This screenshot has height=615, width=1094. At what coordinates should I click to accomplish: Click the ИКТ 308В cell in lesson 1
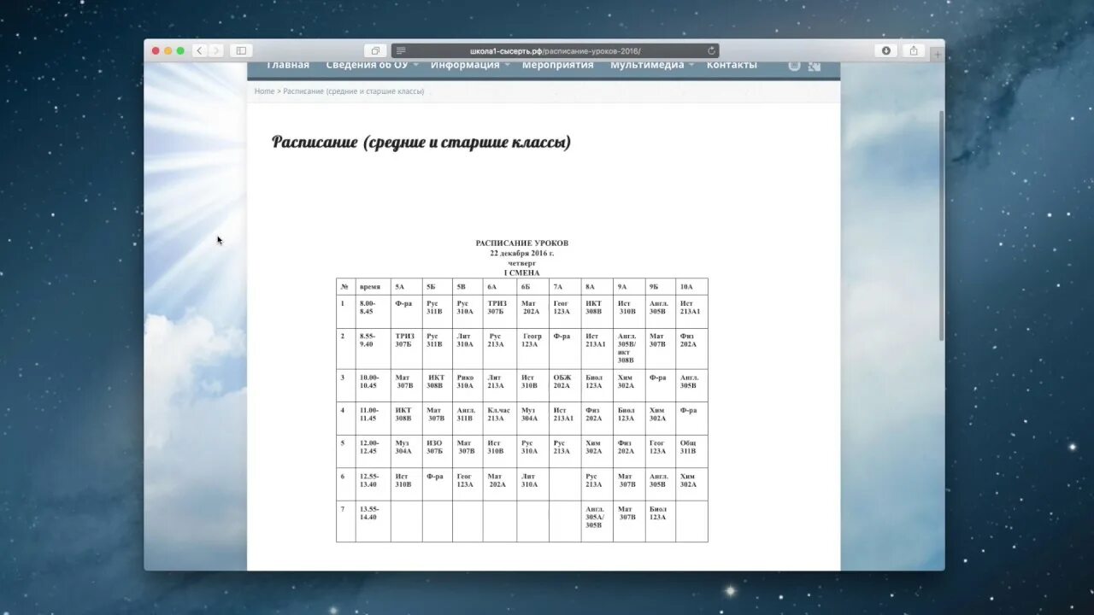597,312
